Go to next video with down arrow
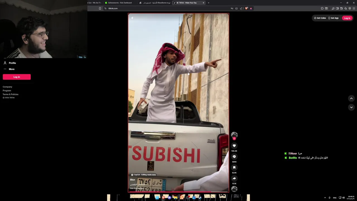357x201 pixels. (351, 107)
